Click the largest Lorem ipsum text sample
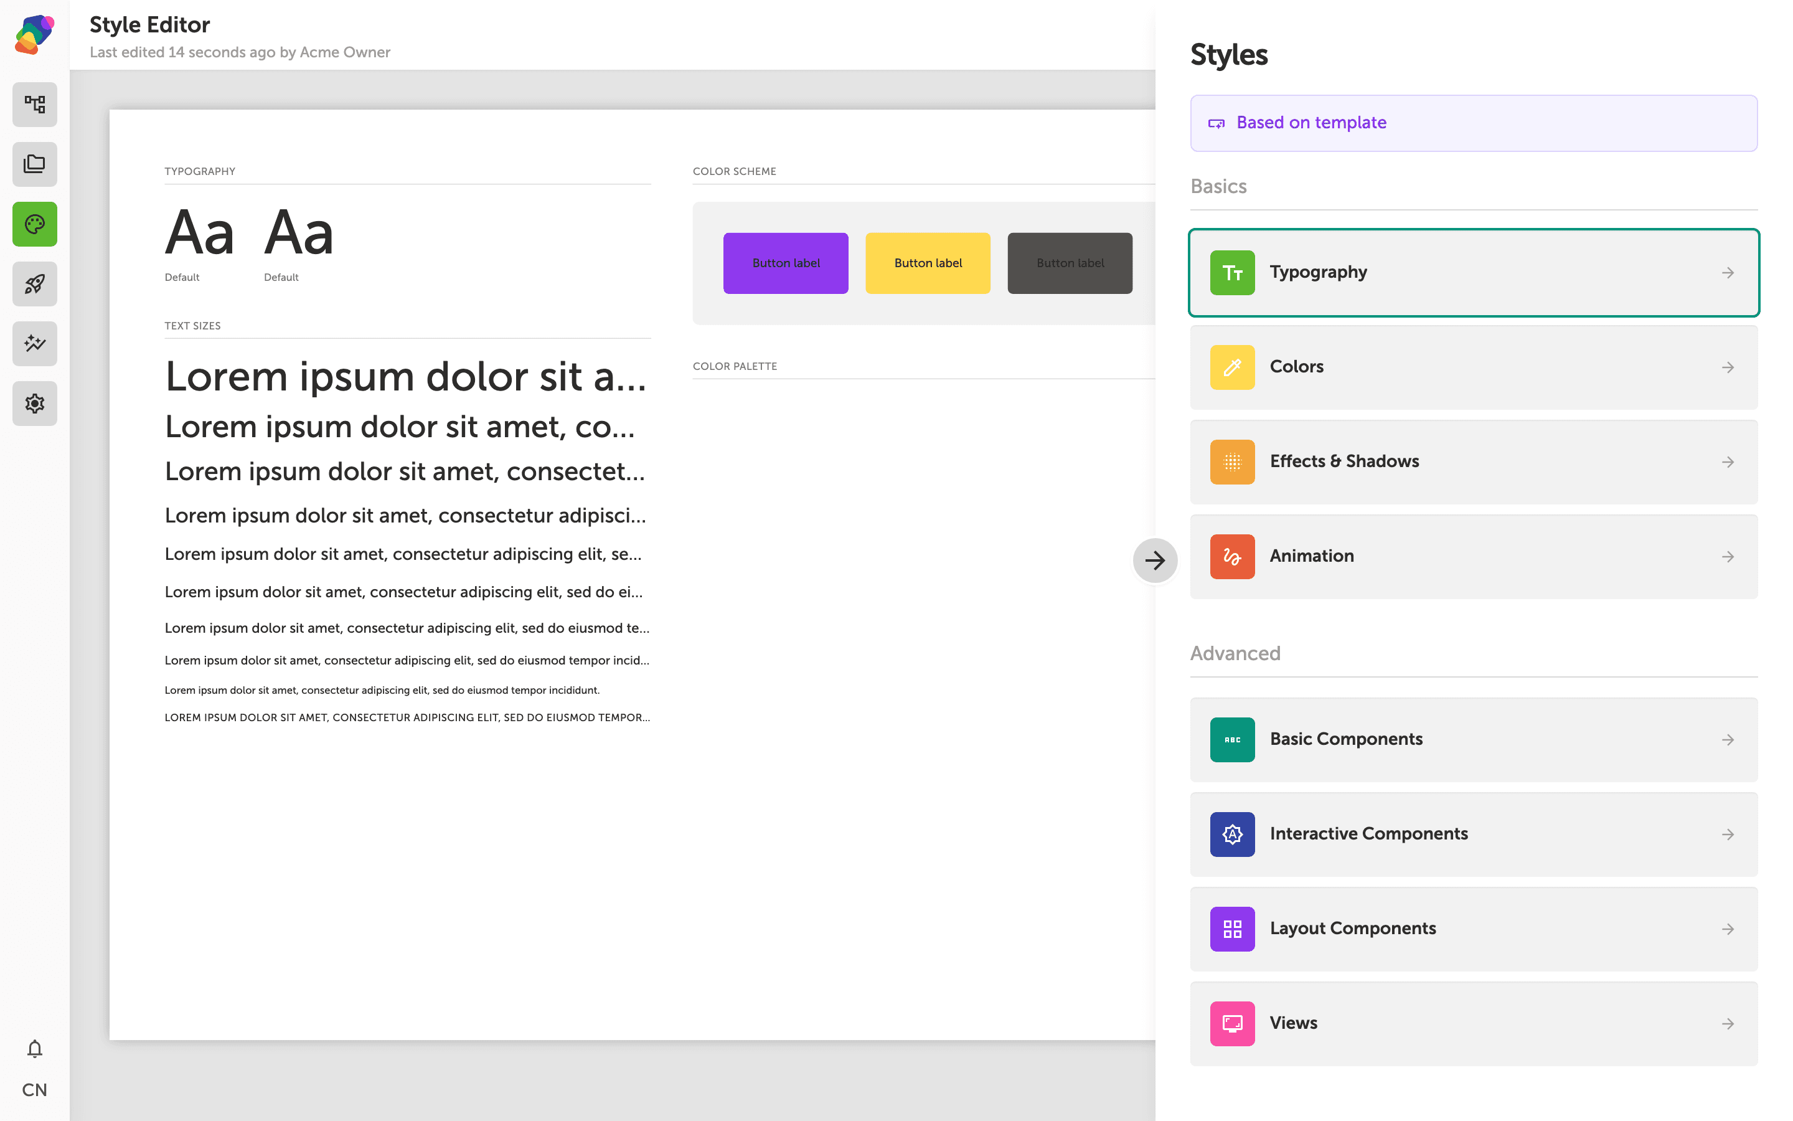1793x1121 pixels. coord(406,376)
